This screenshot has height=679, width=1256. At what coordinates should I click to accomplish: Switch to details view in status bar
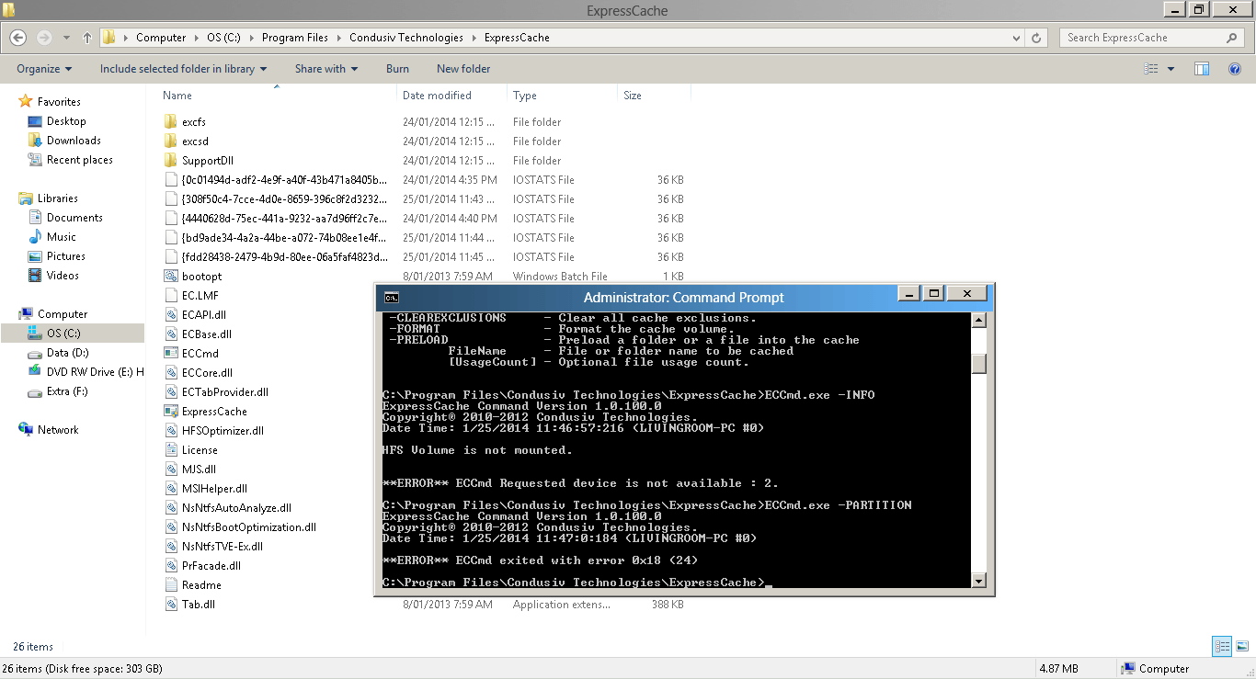coord(1221,647)
